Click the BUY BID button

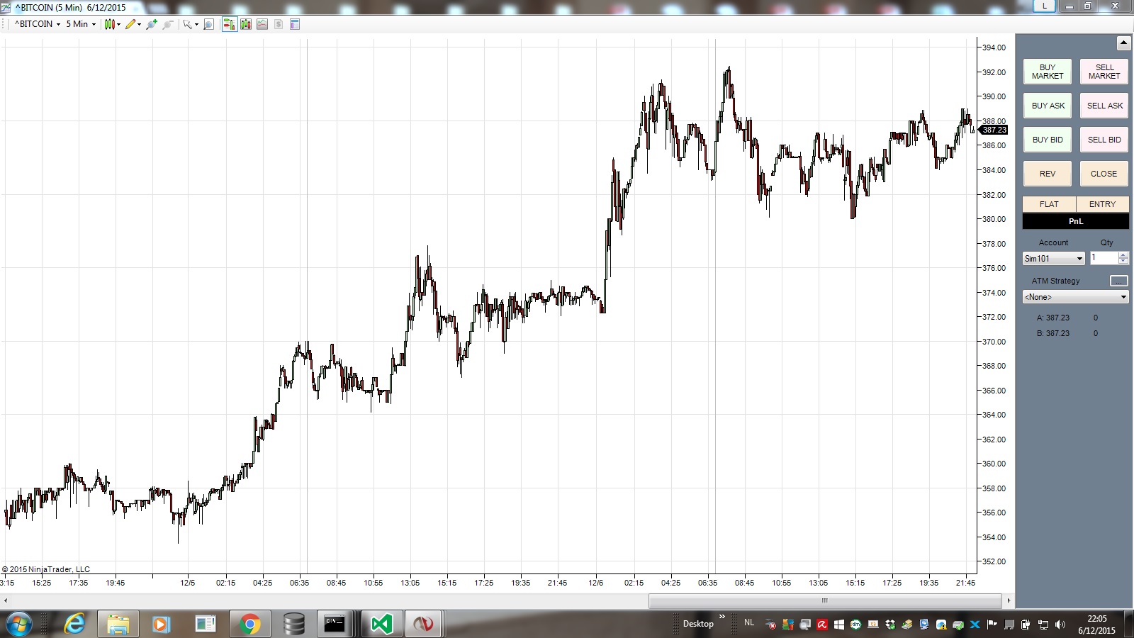pyautogui.click(x=1048, y=140)
